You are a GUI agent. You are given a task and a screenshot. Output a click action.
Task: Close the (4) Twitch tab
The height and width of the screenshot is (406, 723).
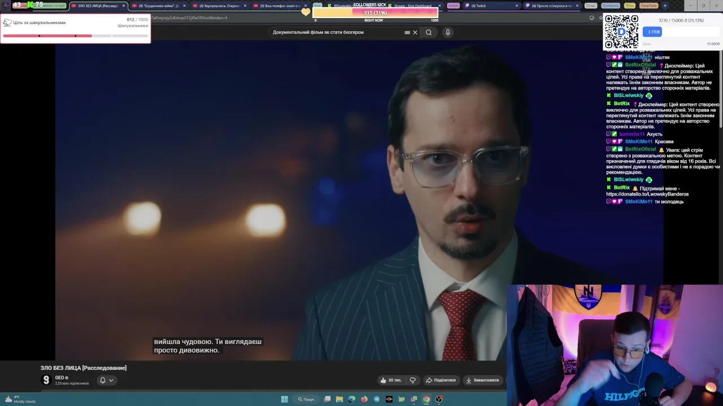(516, 6)
